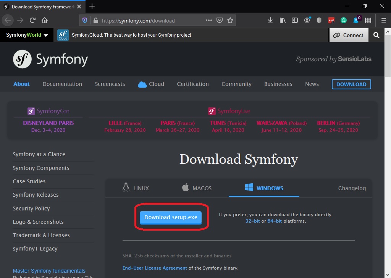Click the striped bars extension icon
The height and width of the screenshot is (278, 391).
(x=368, y=21)
